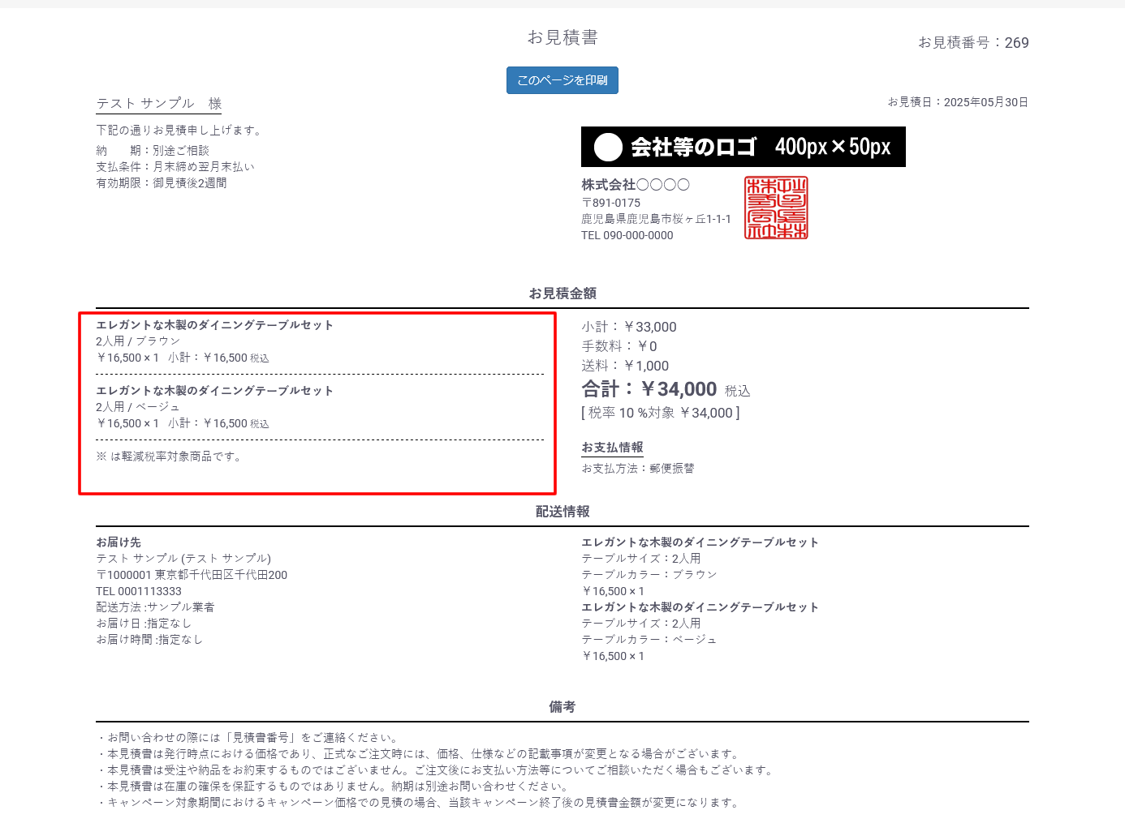Click 下記の通りお見積申し上げます。 sentence
Viewport: 1125px width, 836px height.
[x=179, y=131]
